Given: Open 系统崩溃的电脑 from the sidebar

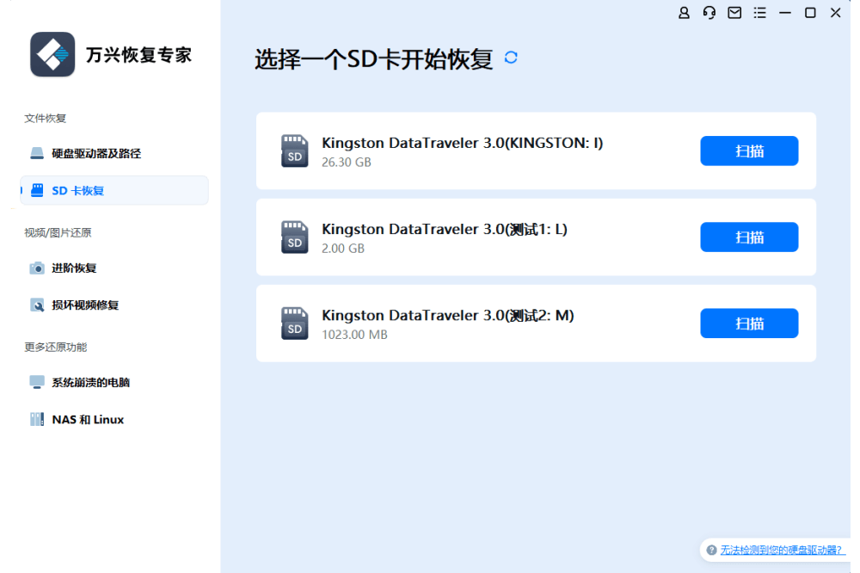Looking at the screenshot, I should tap(114, 382).
